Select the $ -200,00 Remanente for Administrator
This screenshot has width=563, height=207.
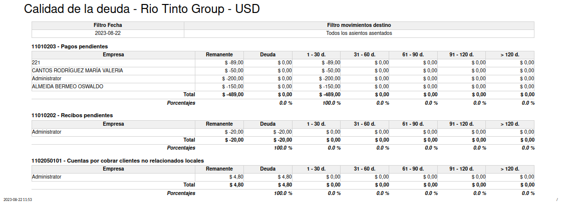(x=234, y=79)
